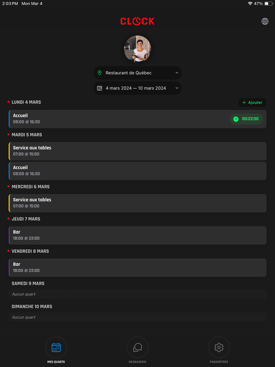Open the globe language icon
The width and height of the screenshot is (275, 367).
264,22
